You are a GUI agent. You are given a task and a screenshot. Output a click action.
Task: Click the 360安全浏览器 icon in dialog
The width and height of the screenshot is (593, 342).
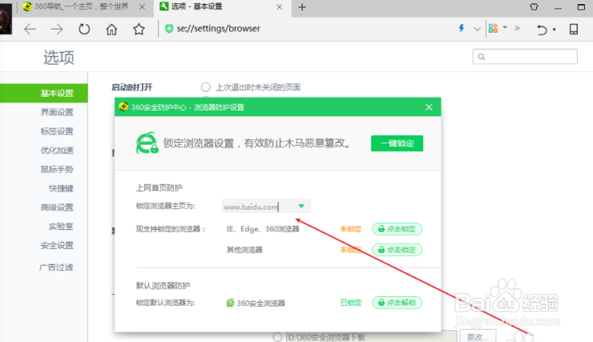230,303
